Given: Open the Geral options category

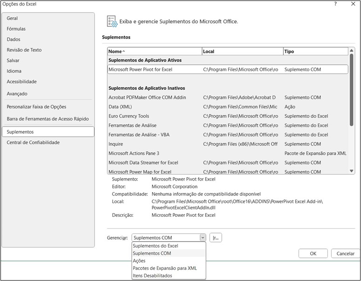Looking at the screenshot, I should [x=48, y=18].
